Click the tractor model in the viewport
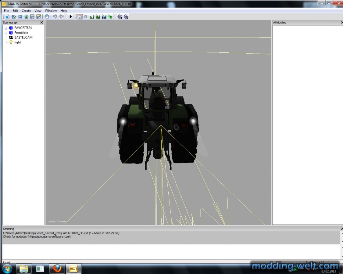This screenshot has width=343, height=274. click(x=158, y=121)
